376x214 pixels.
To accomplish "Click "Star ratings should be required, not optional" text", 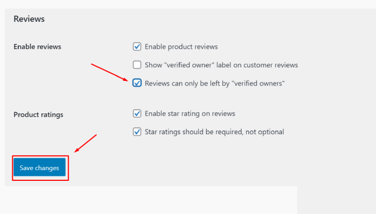I will click(214, 132).
